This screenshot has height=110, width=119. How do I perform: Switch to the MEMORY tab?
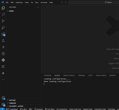112,75
